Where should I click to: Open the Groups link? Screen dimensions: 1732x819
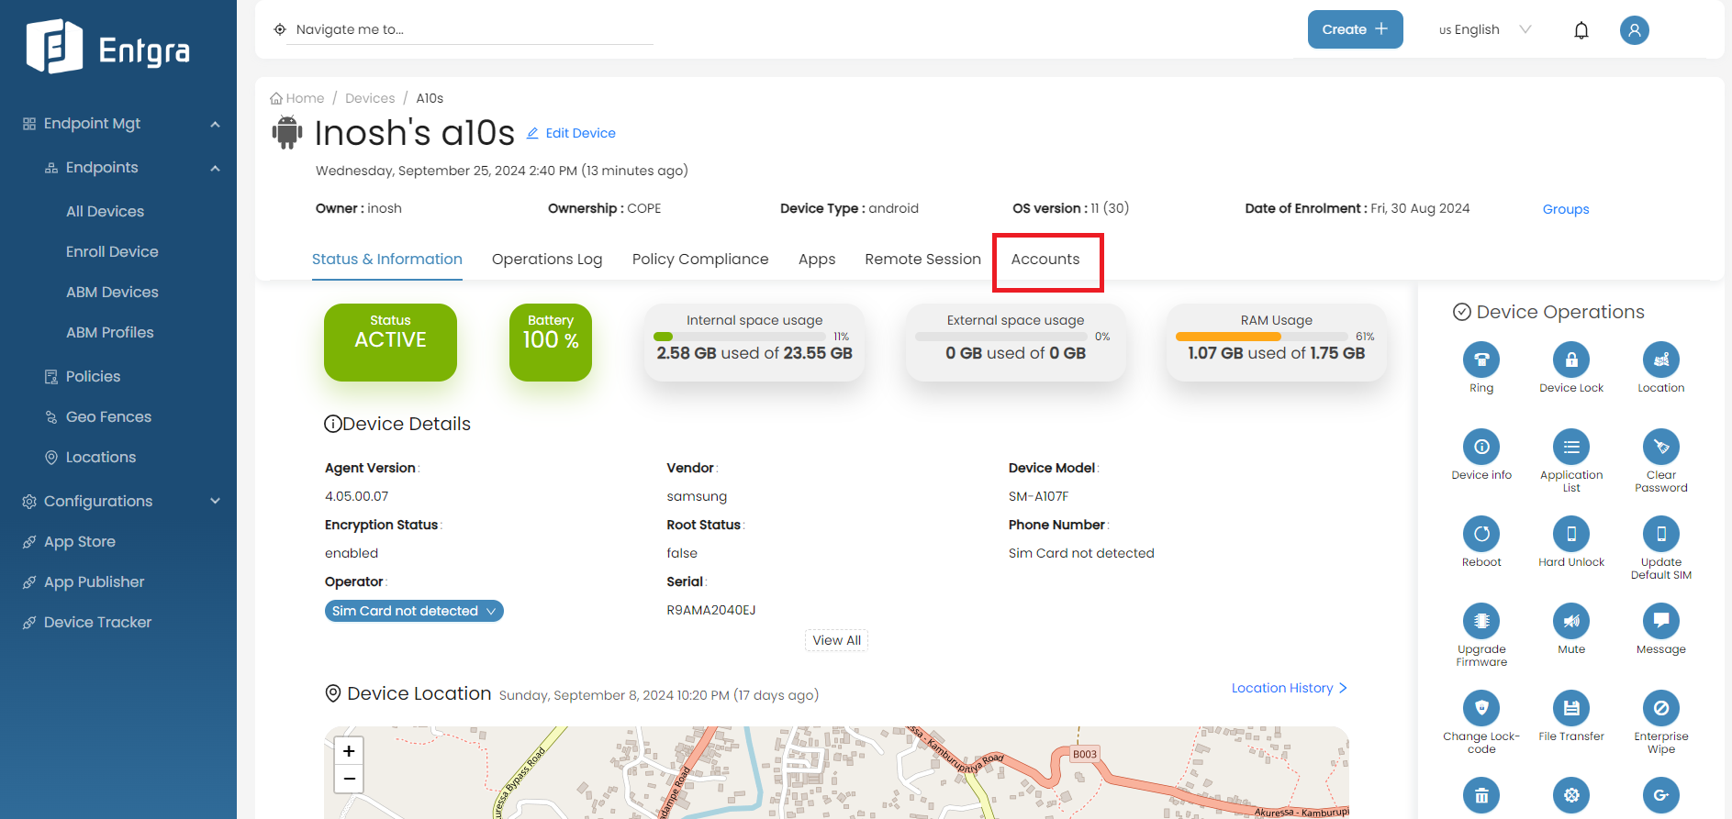coord(1566,209)
